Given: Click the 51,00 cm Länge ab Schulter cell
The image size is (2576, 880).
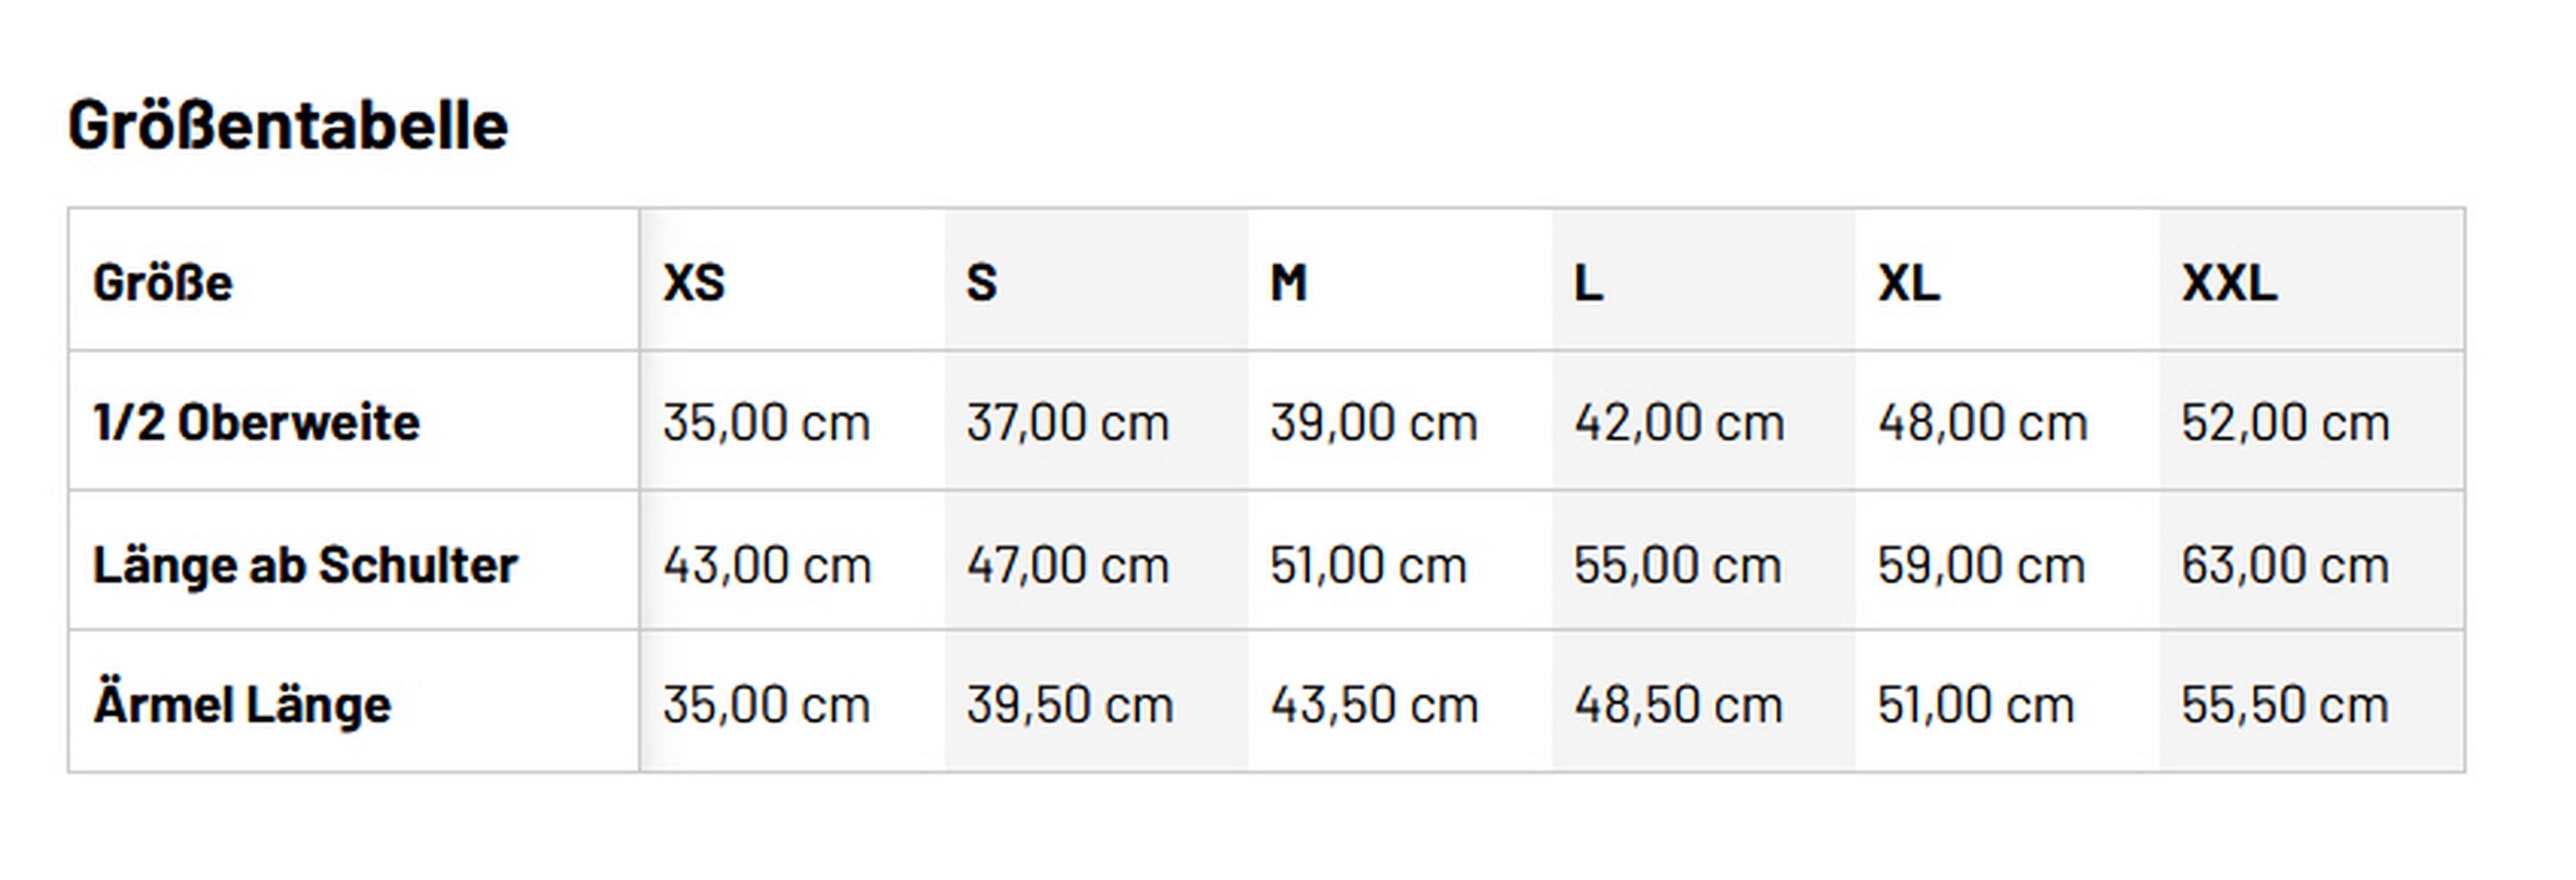Looking at the screenshot, I should (1368, 565).
